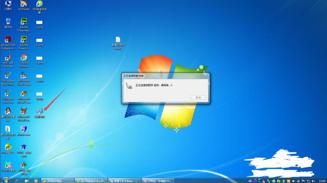
Task: Click the connecting dialog title bar
Action: click(166, 76)
